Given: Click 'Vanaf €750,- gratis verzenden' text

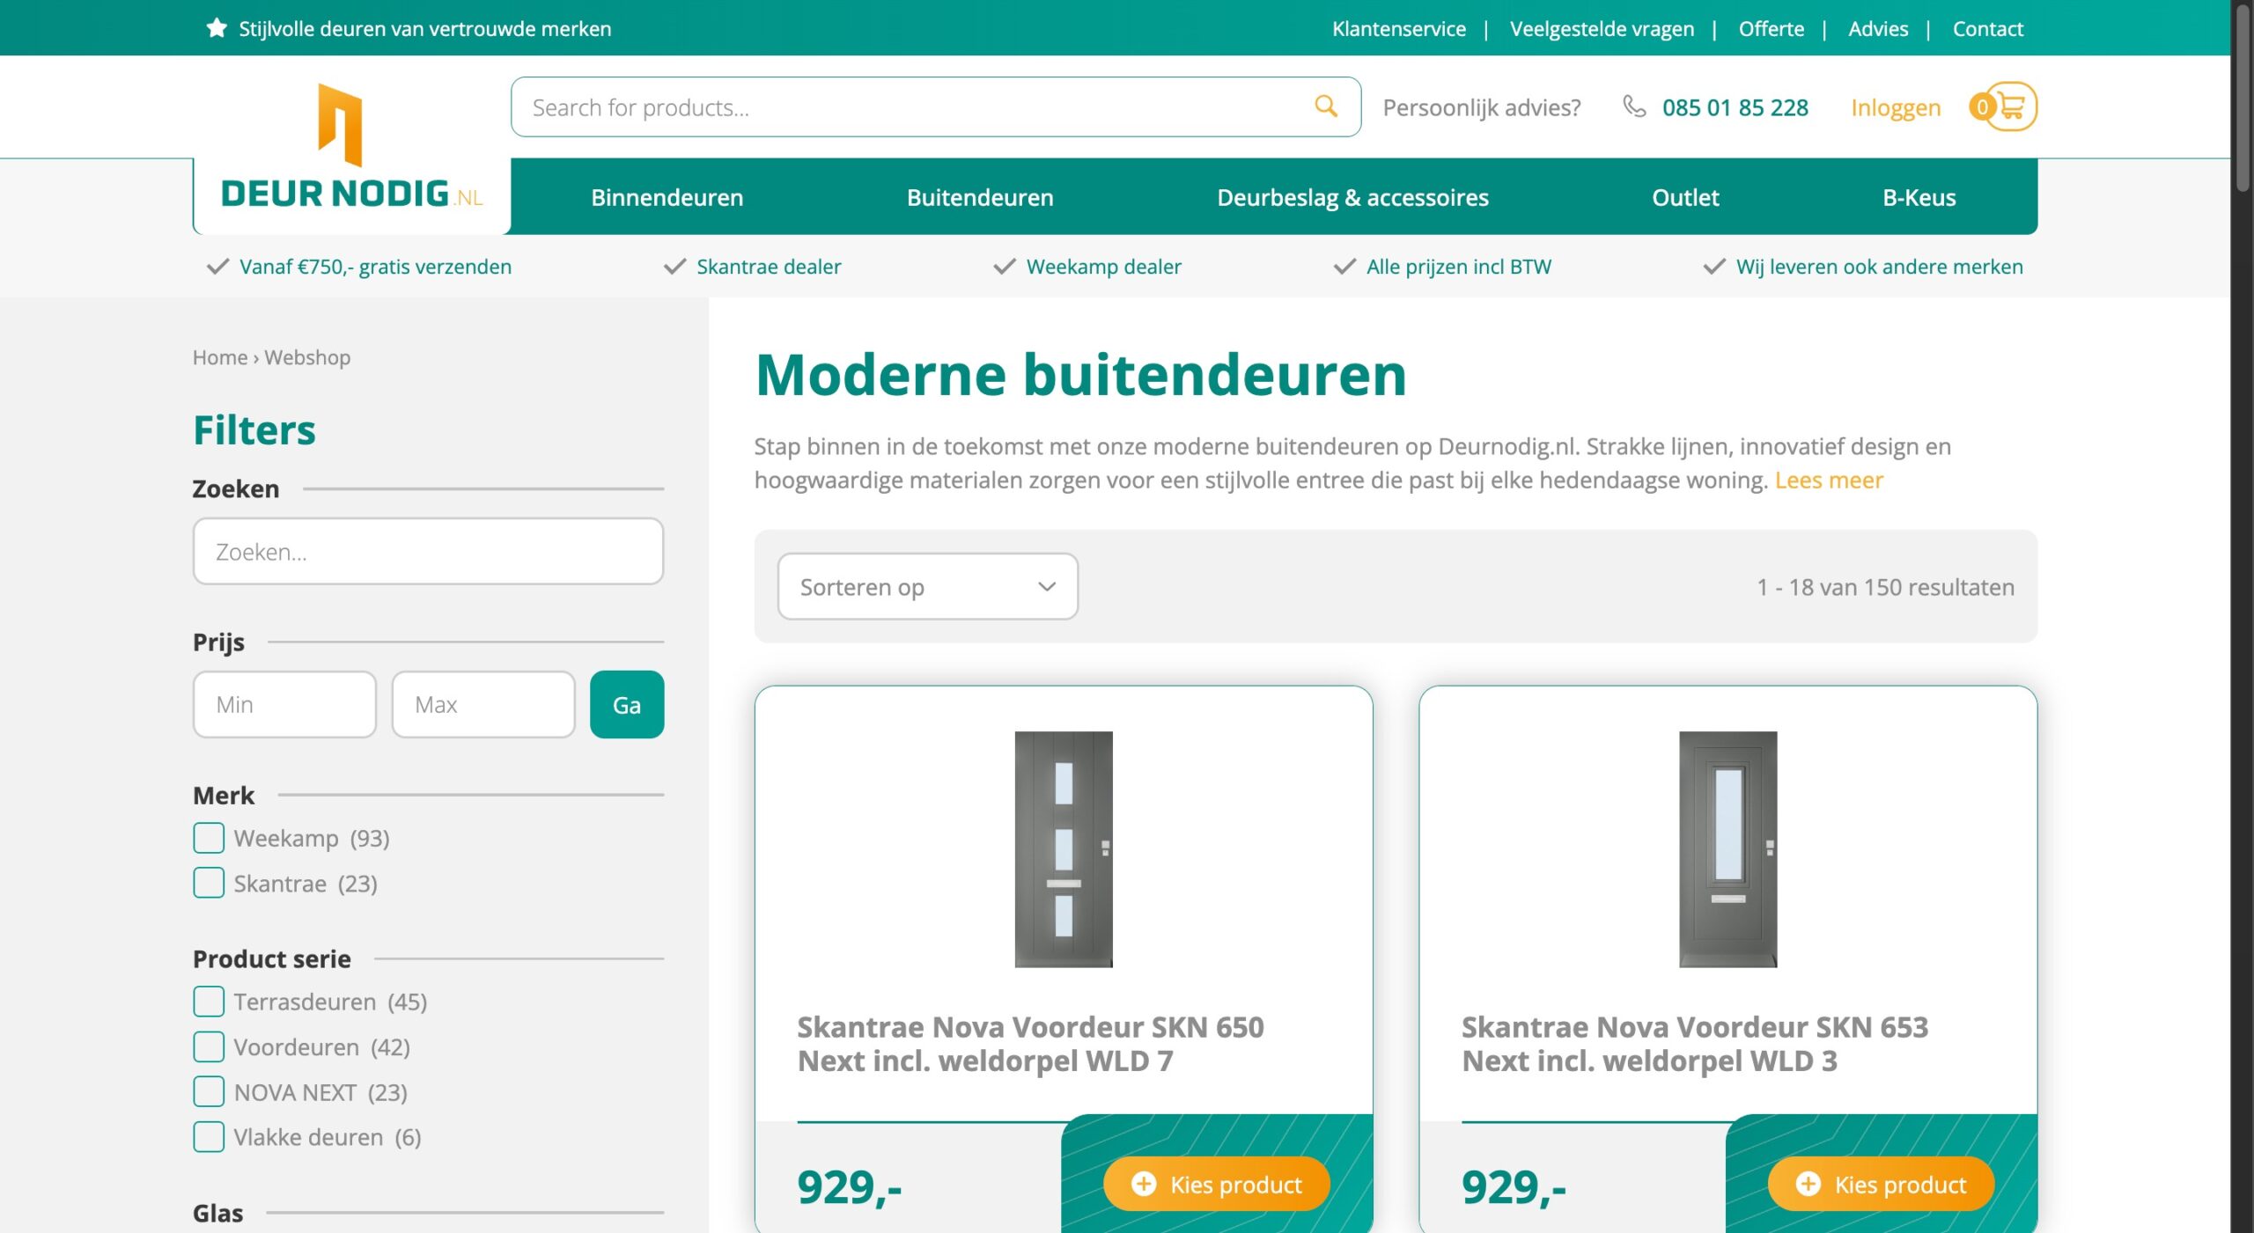Looking at the screenshot, I should pyautogui.click(x=375, y=267).
